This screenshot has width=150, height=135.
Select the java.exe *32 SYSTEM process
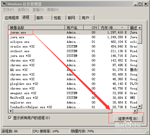pos(73,56)
